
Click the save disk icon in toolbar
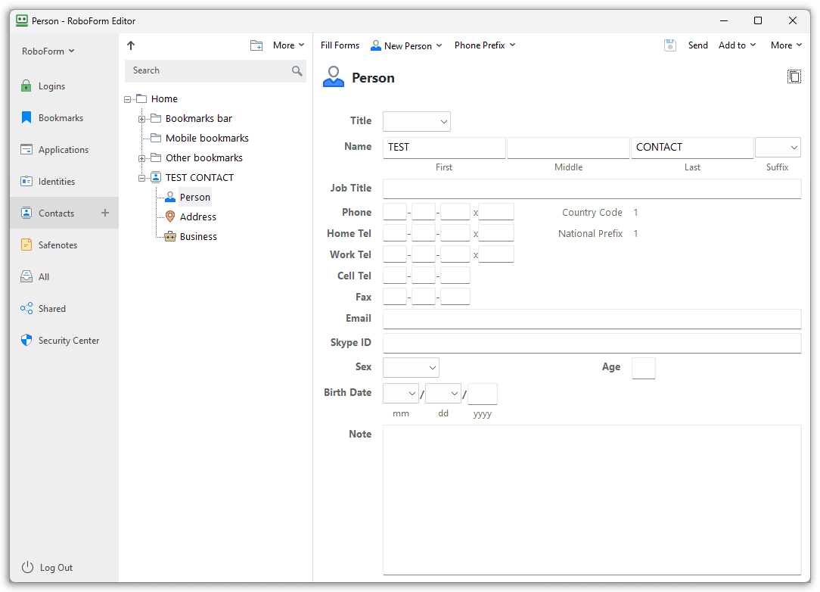(670, 45)
